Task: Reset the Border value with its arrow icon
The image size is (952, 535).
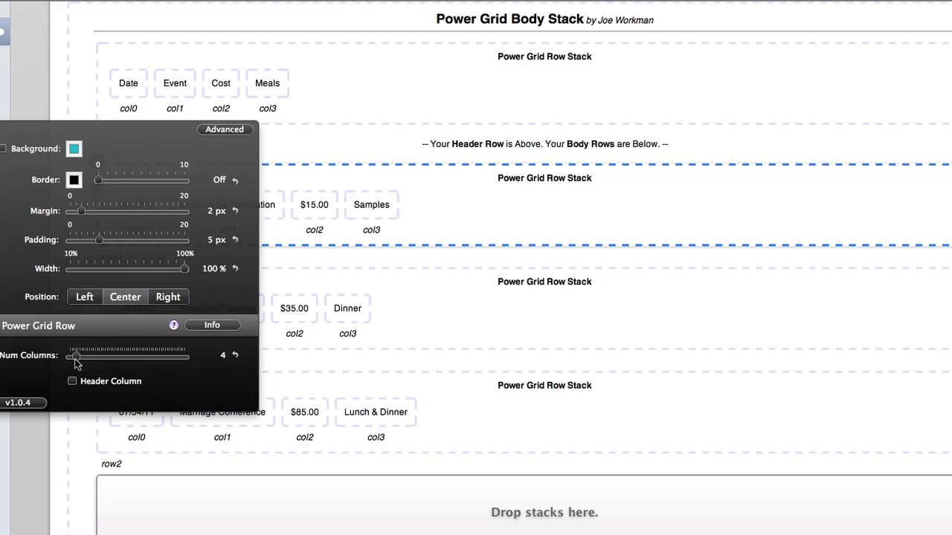Action: 235,181
